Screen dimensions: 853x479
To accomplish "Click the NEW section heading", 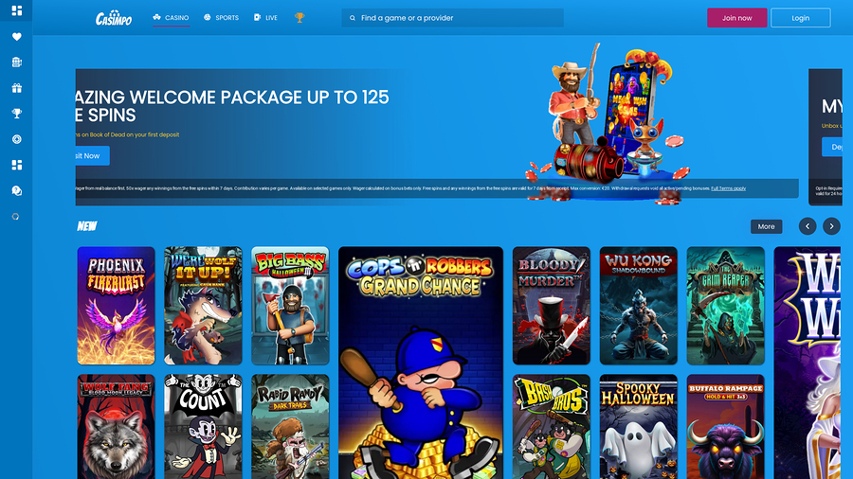I will tap(87, 226).
